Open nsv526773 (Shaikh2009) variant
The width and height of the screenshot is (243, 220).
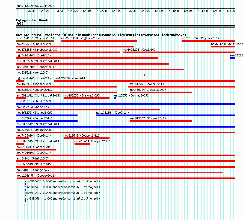(x=34, y=101)
